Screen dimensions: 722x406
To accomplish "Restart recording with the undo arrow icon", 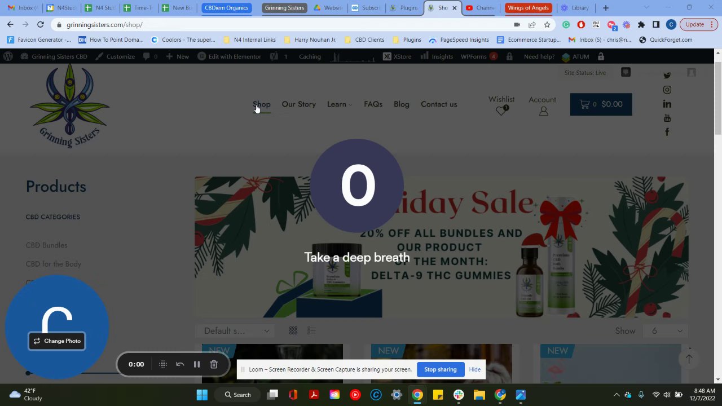I will point(180,364).
